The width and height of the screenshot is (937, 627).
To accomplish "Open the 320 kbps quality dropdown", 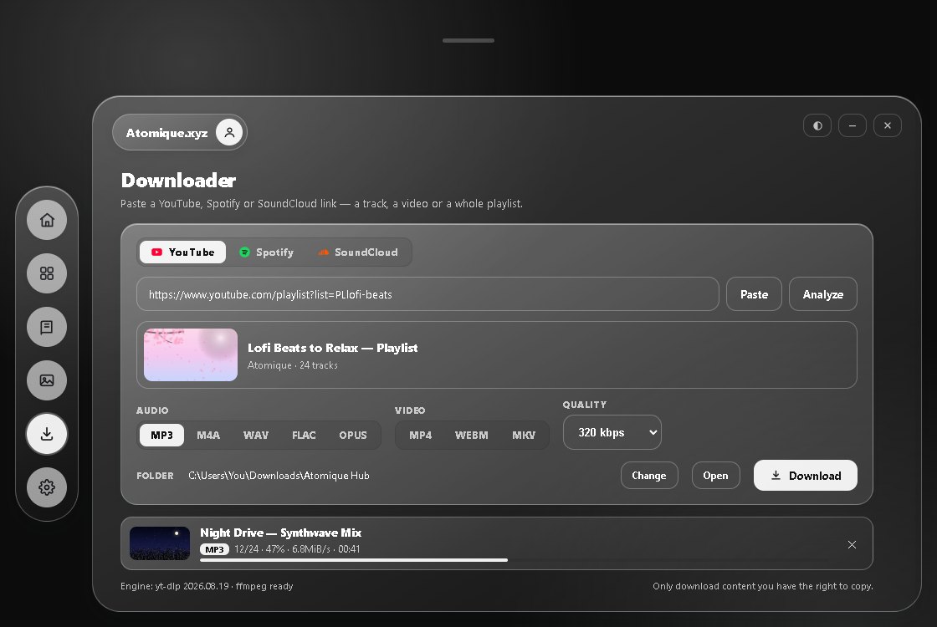I will 612,432.
